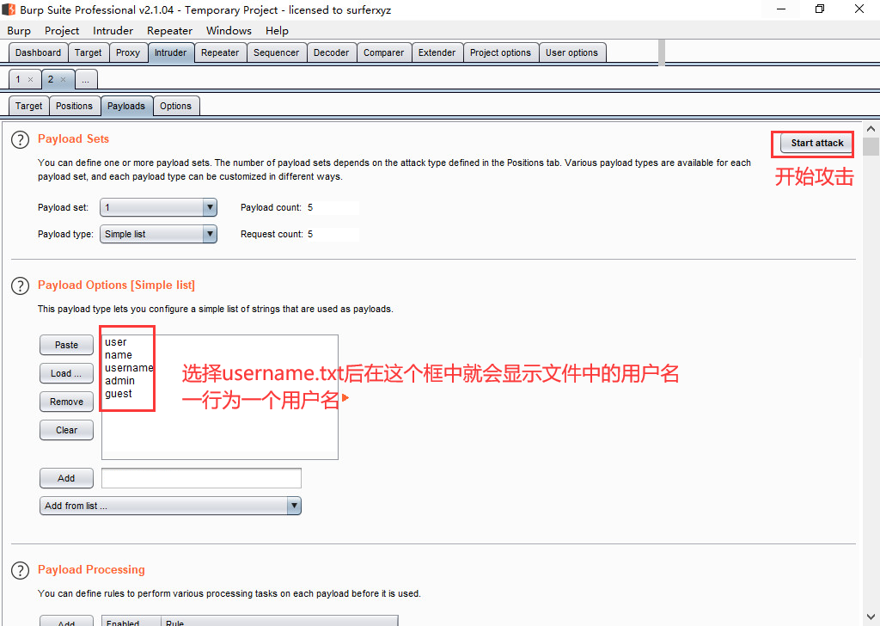This screenshot has width=880, height=626.
Task: Select payload 'name' in the list
Action: point(119,355)
